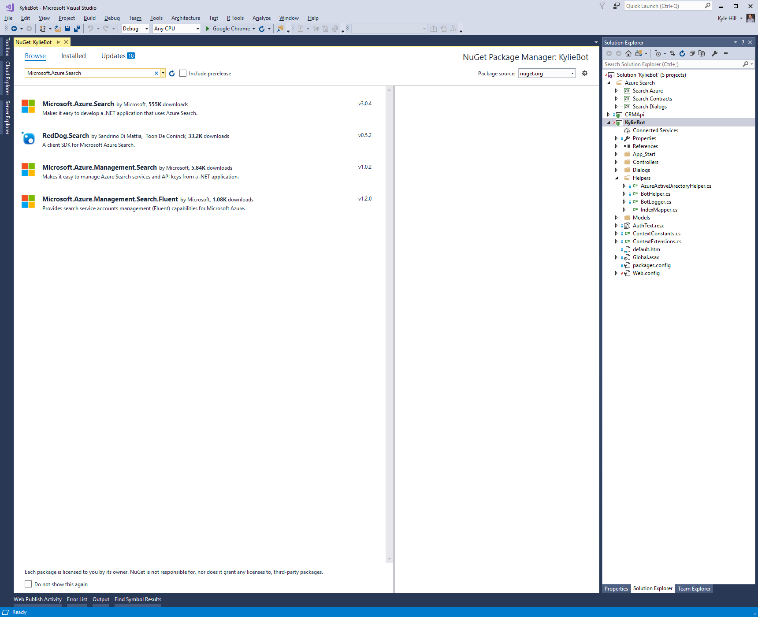The image size is (758, 617).
Task: Open Properties via the wrench icon
Action: coord(714,53)
